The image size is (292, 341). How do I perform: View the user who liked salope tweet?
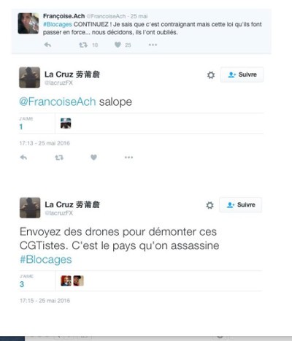(66, 123)
